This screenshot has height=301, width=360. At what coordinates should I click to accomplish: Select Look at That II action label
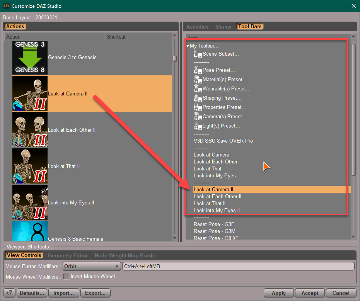(63, 166)
